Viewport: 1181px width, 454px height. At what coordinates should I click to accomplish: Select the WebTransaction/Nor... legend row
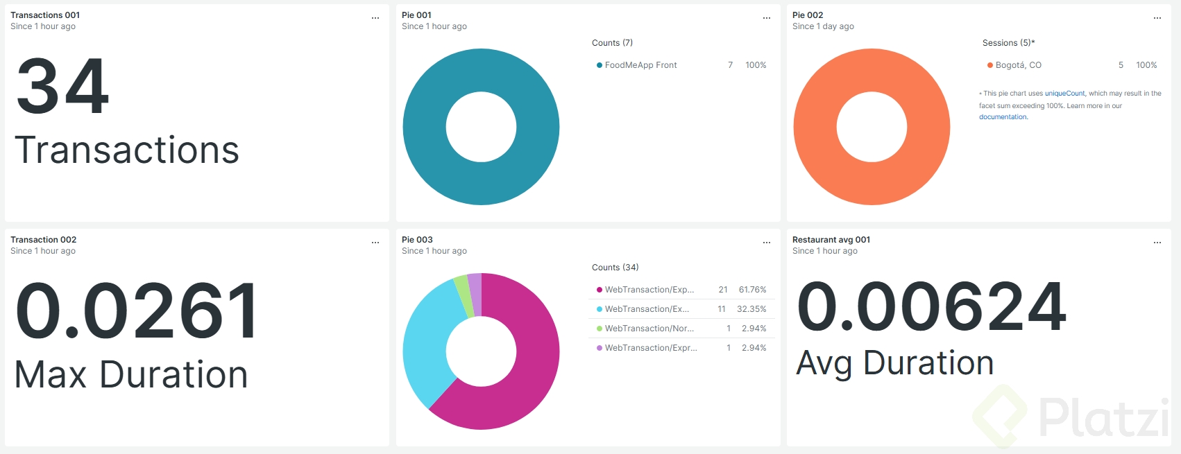(649, 329)
